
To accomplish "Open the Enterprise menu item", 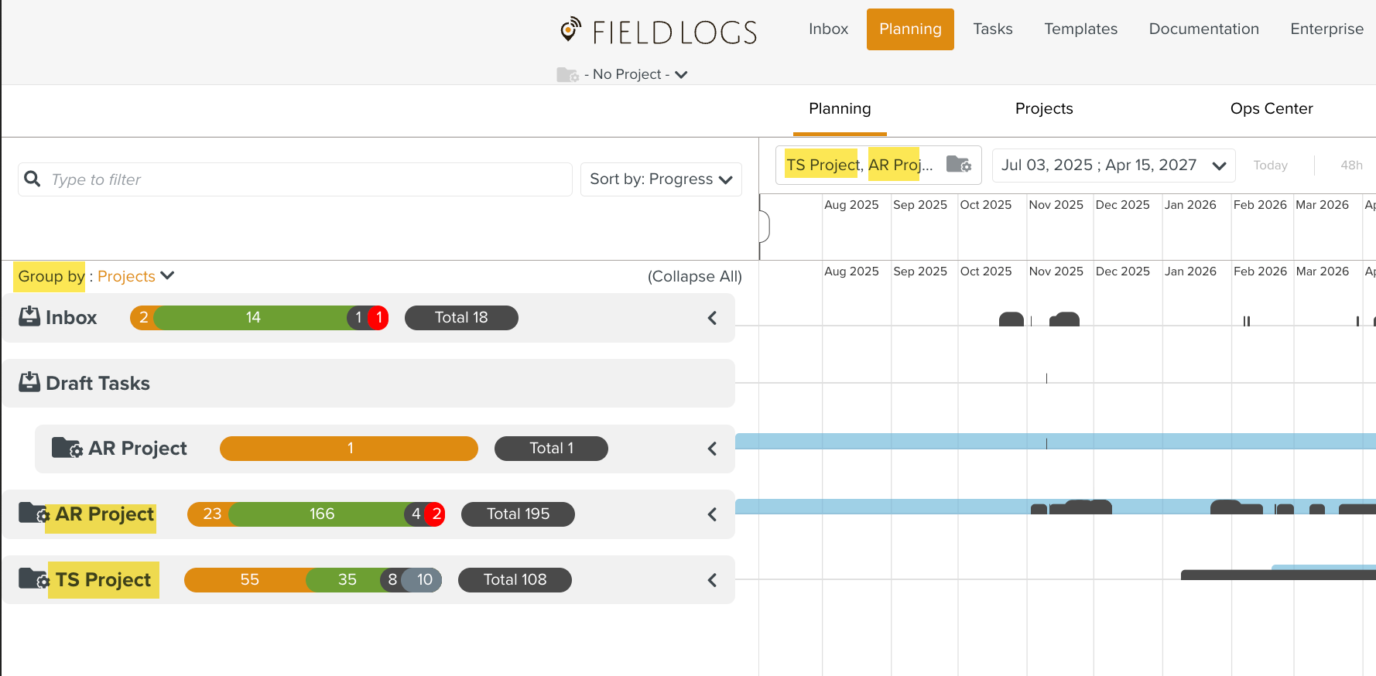I will [1327, 29].
